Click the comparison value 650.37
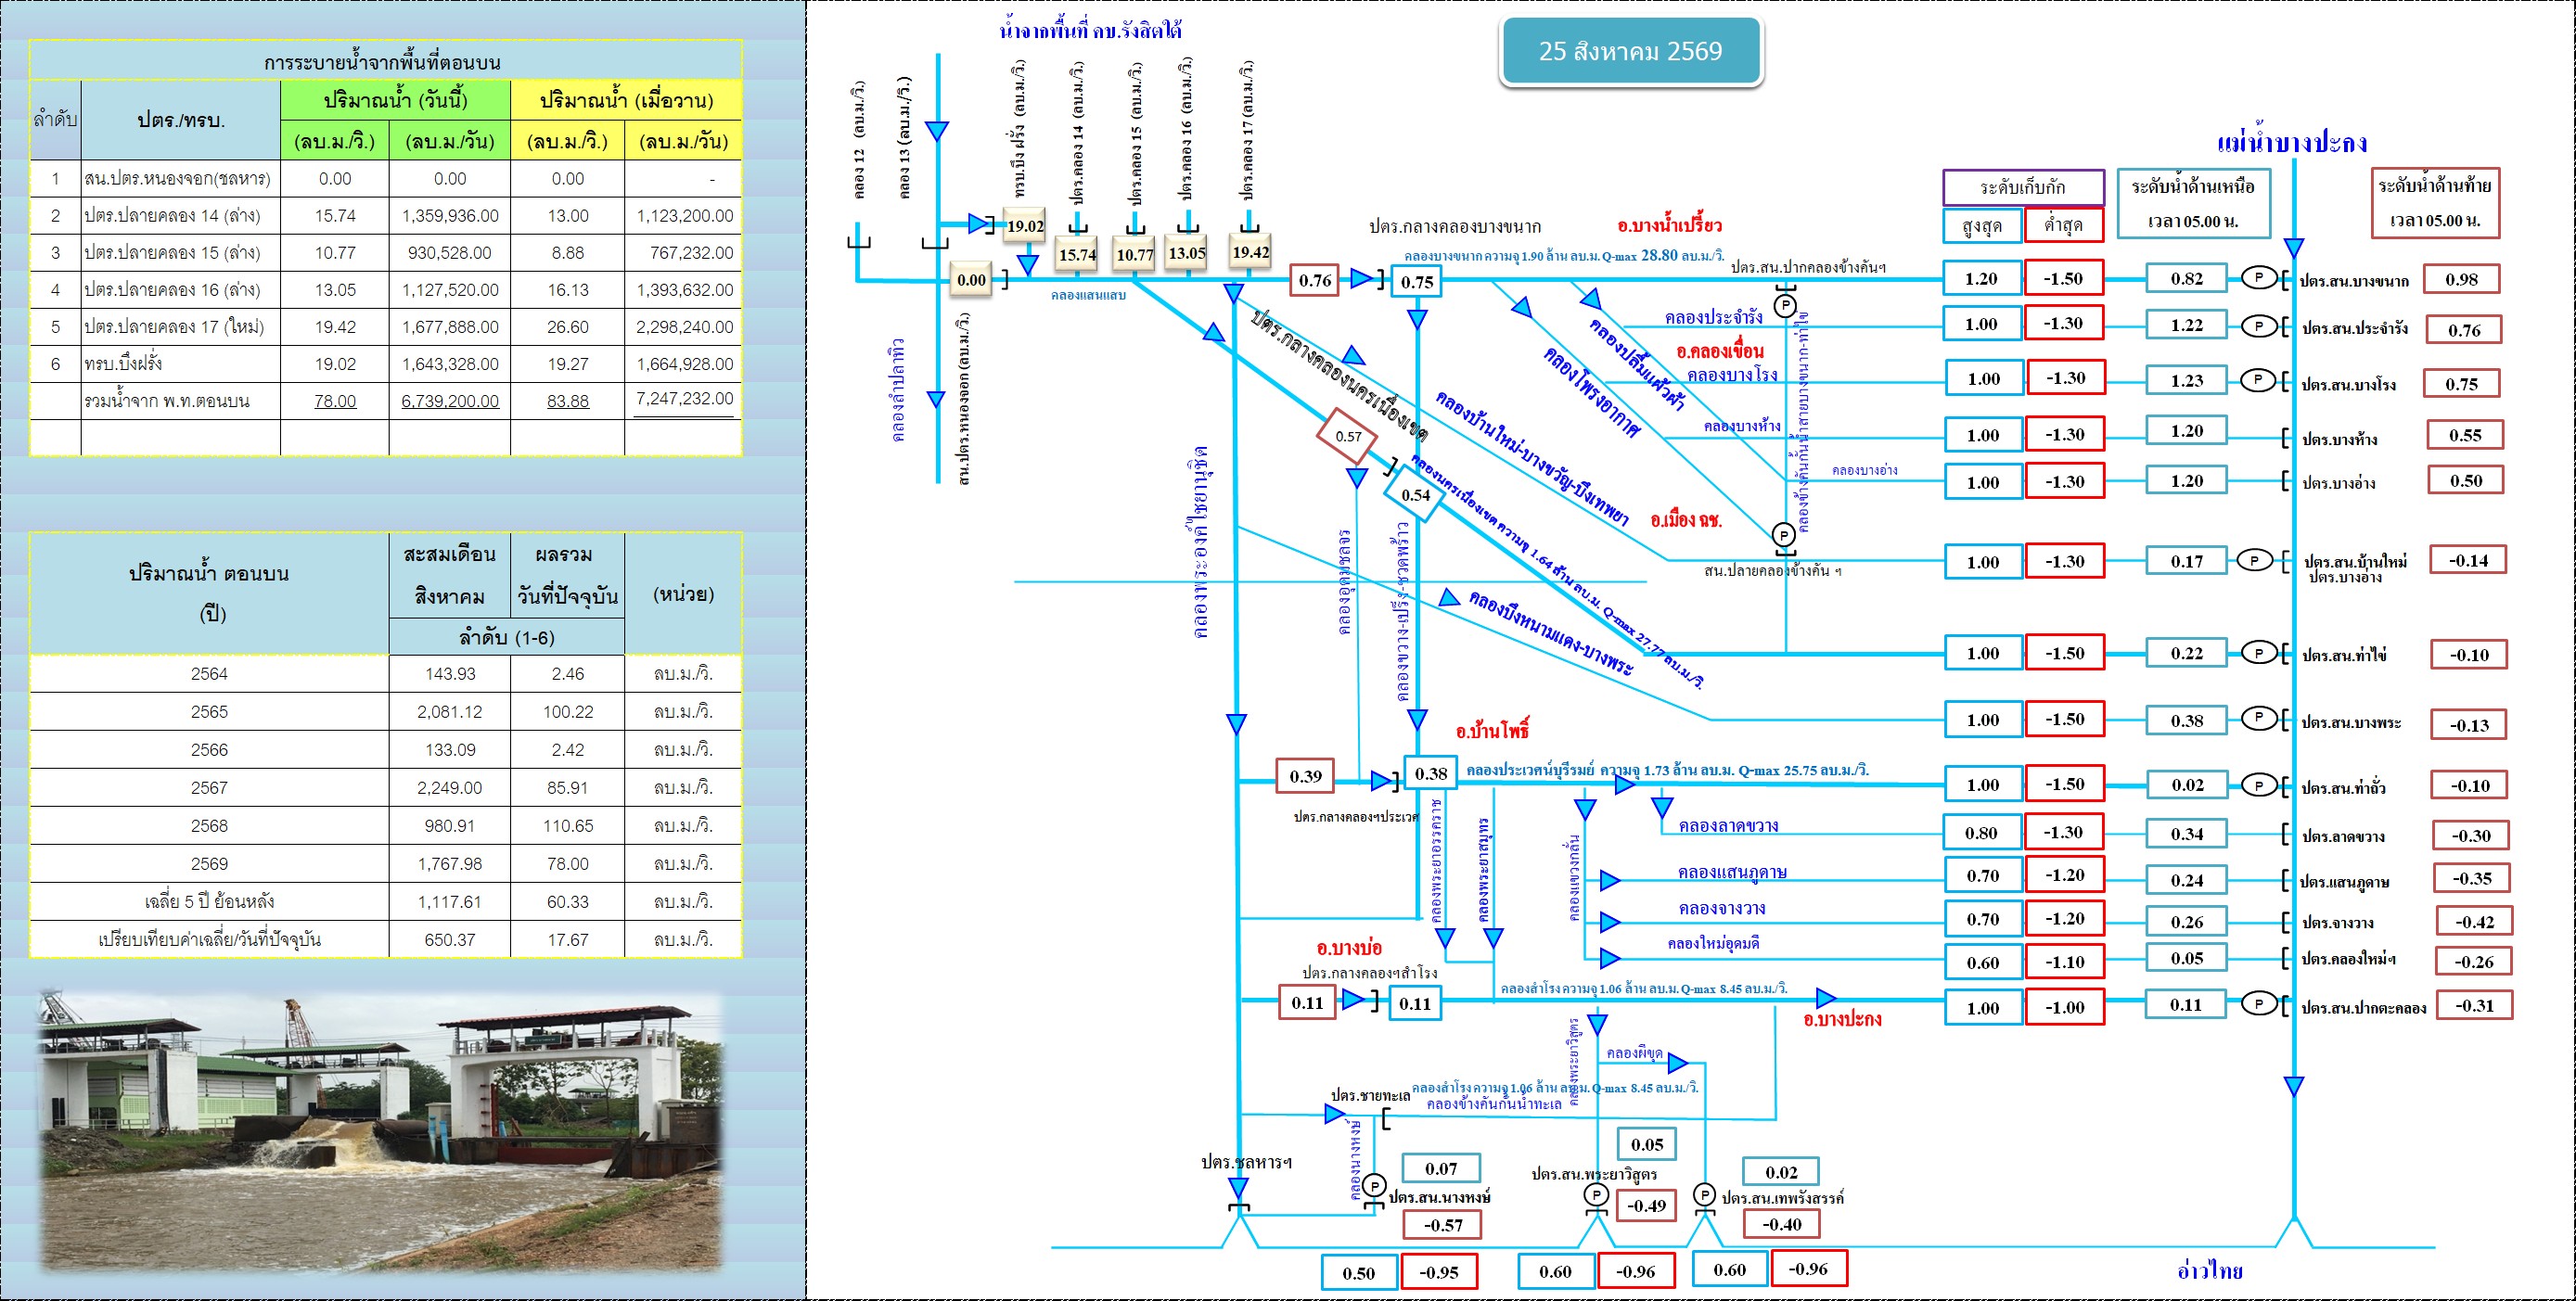Viewport: 2576px width, 1301px height. [x=450, y=940]
